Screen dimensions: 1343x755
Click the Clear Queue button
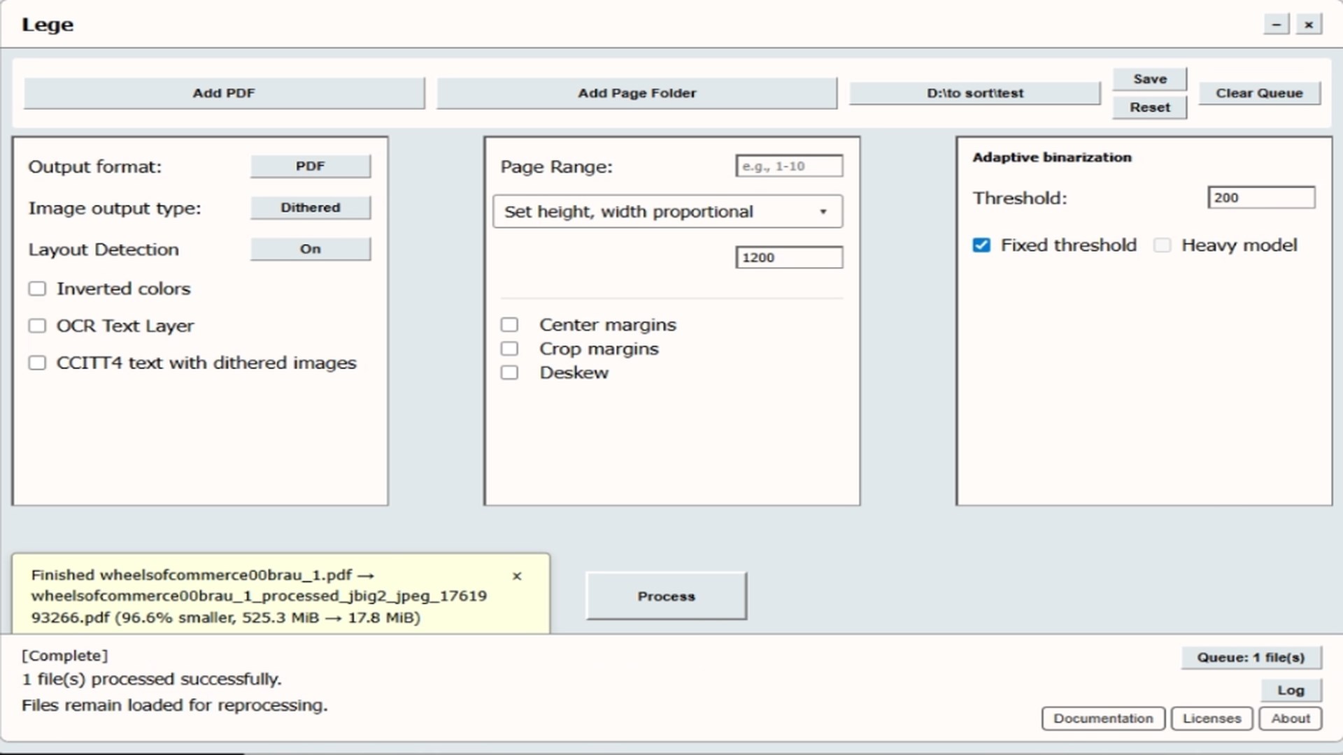(x=1258, y=93)
